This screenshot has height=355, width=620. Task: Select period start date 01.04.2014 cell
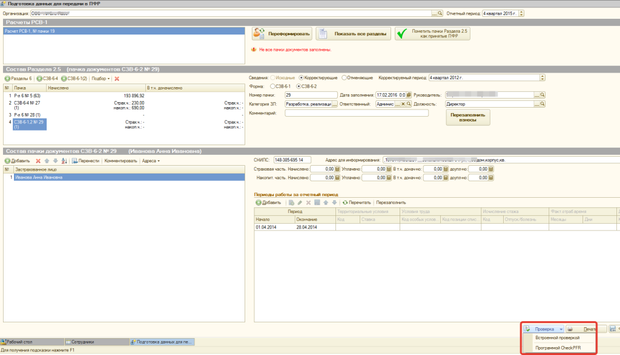coord(274,227)
